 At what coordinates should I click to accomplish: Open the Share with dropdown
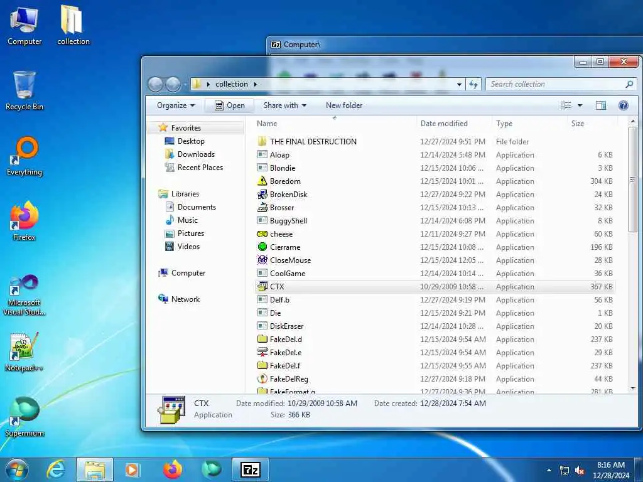pyautogui.click(x=284, y=105)
